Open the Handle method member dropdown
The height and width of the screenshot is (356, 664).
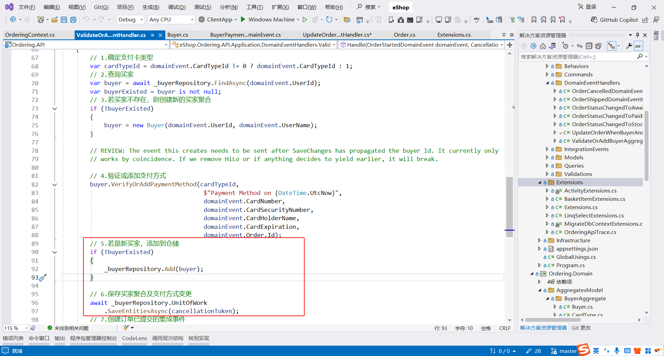pos(421,45)
